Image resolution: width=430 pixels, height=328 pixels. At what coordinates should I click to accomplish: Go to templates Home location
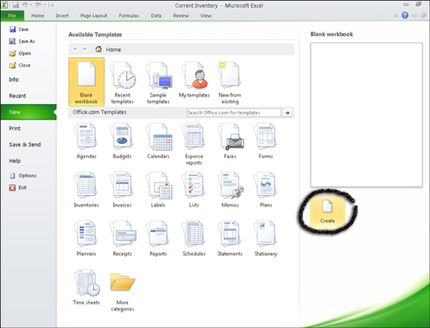click(x=108, y=49)
